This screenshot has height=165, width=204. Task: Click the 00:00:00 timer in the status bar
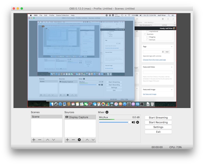(x=157, y=147)
